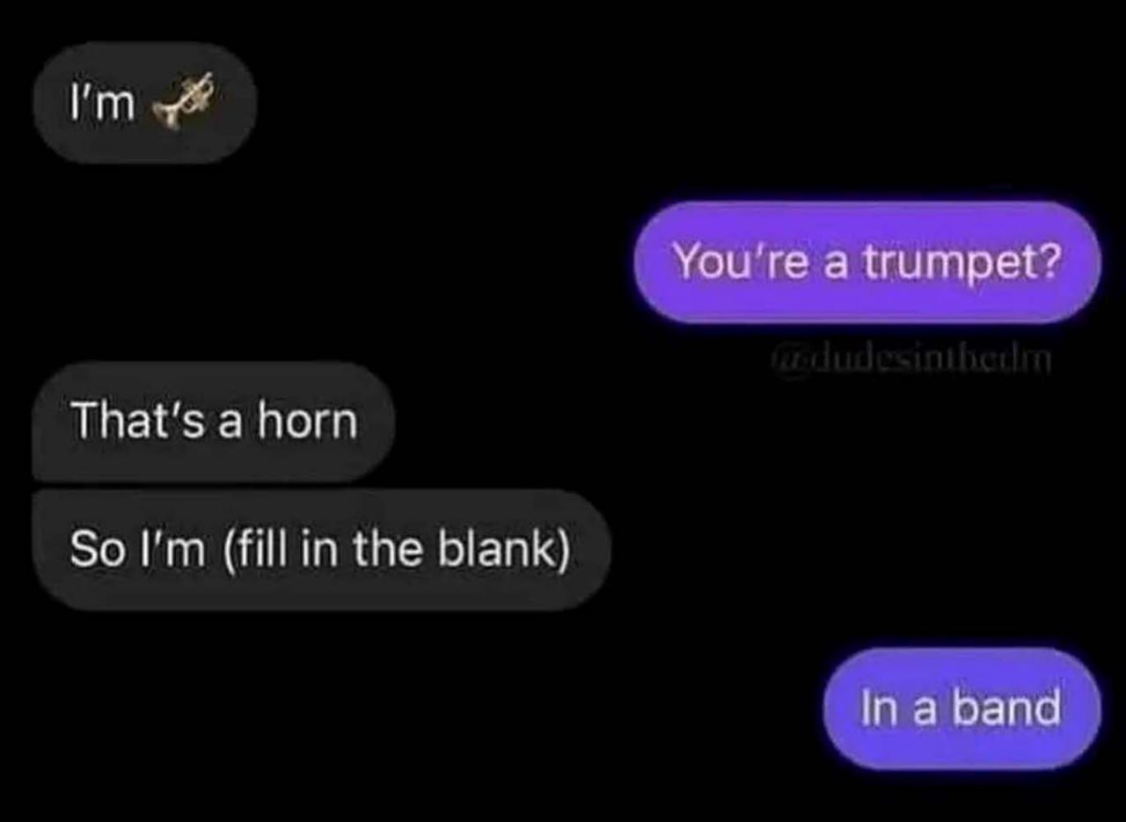Click the word "trumpet?" in purple bubble
The width and height of the screenshot is (1126, 822).
click(x=961, y=262)
